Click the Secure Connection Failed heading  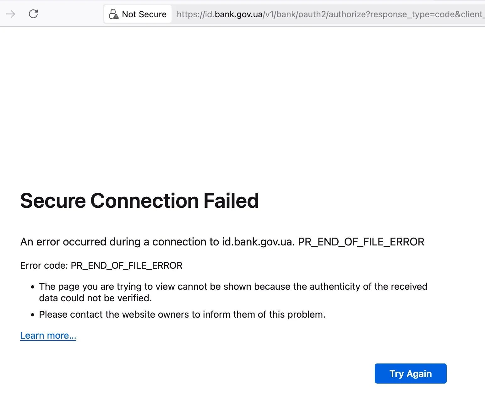(139, 201)
